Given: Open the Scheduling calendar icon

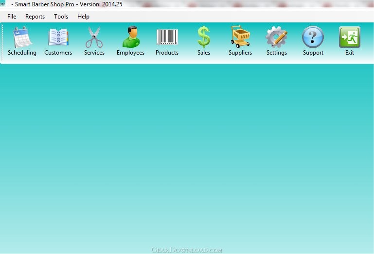Looking at the screenshot, I should (x=22, y=38).
